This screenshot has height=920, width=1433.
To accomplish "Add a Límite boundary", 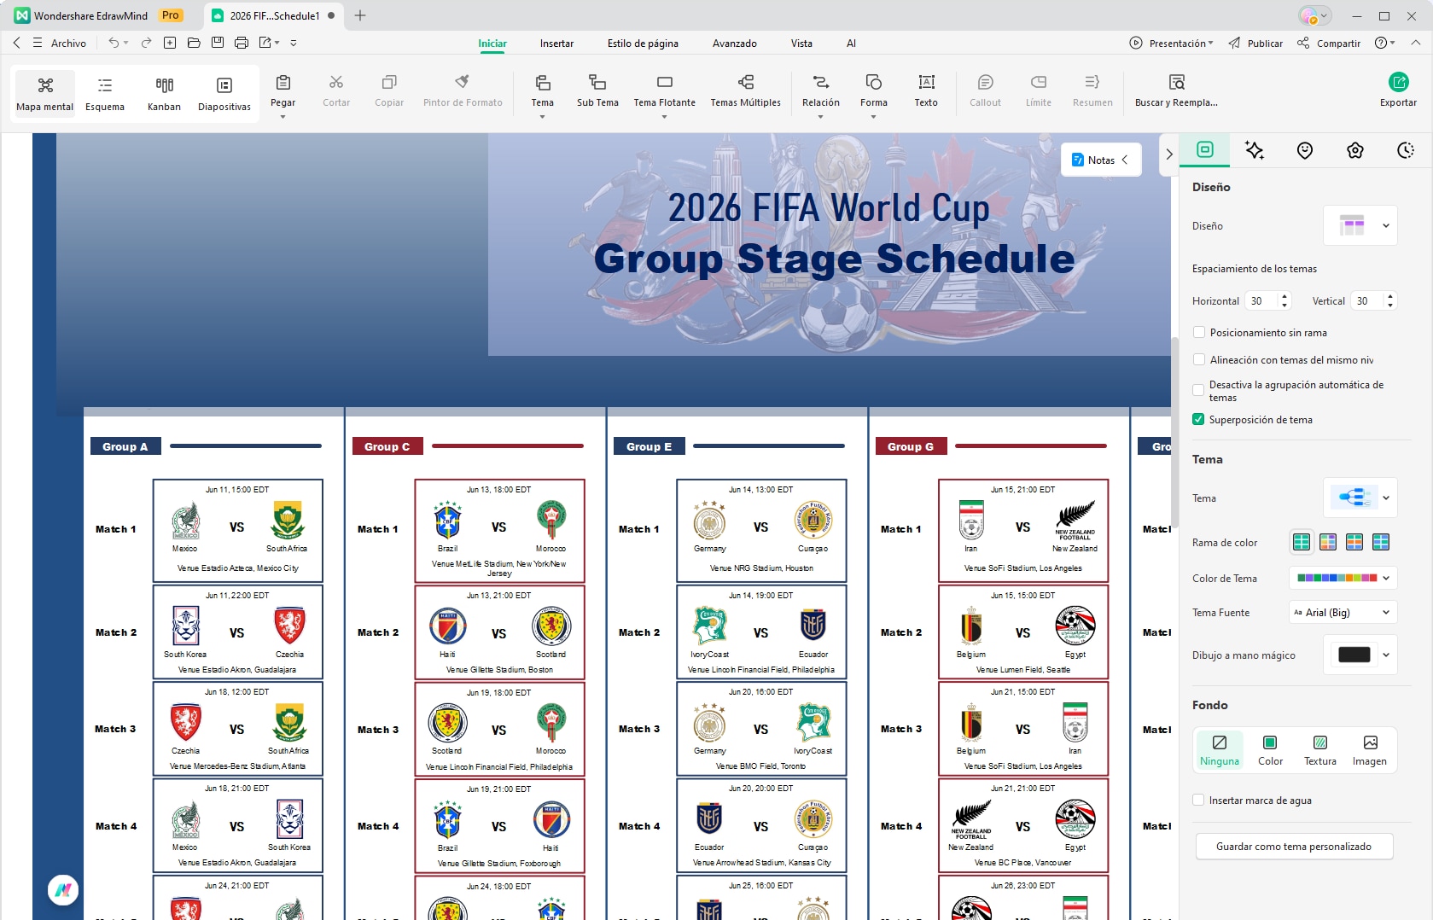I will point(1039,90).
